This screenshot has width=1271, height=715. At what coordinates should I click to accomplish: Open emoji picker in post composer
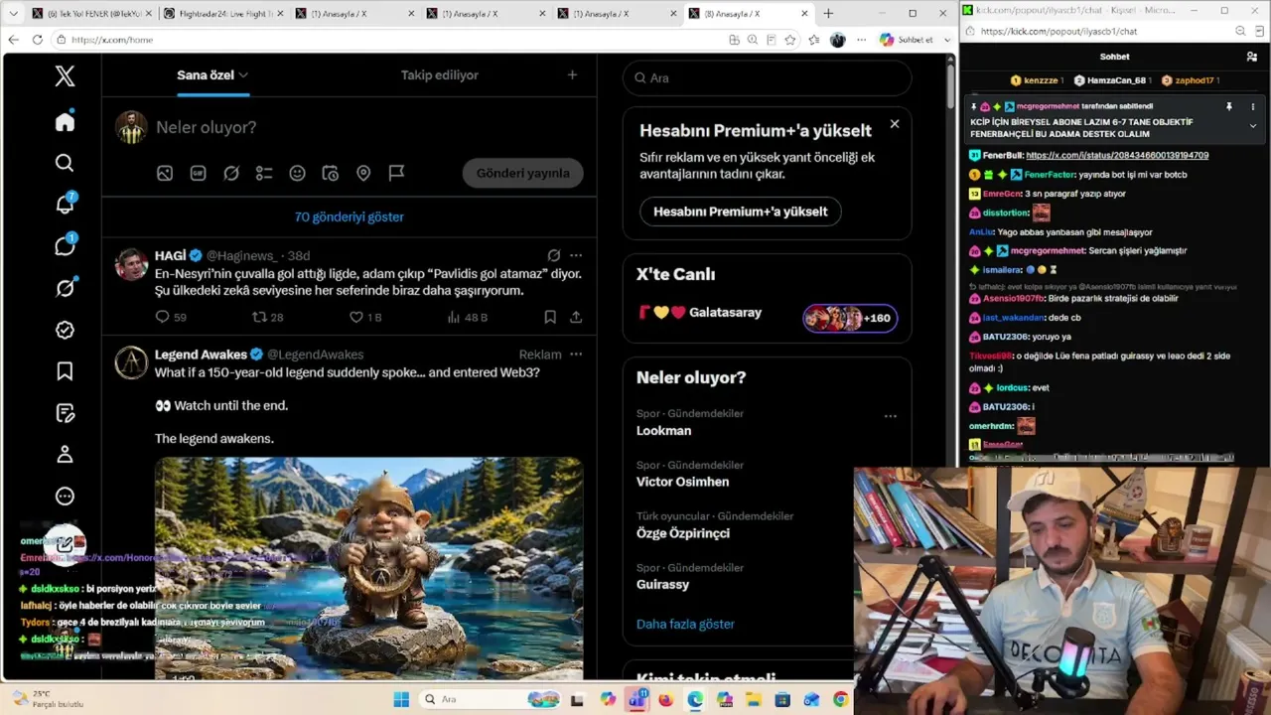coord(297,173)
